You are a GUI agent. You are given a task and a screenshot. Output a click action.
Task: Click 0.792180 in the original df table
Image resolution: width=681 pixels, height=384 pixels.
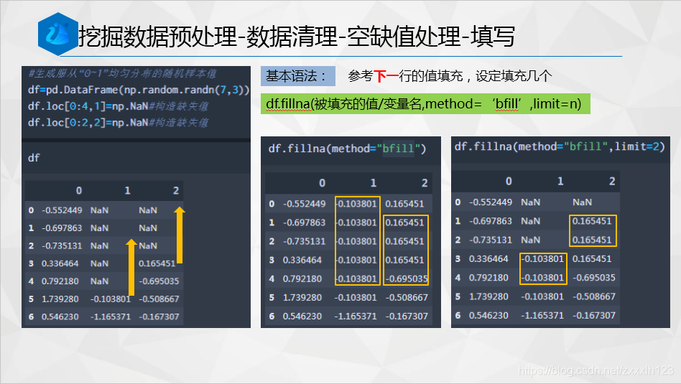click(x=60, y=281)
